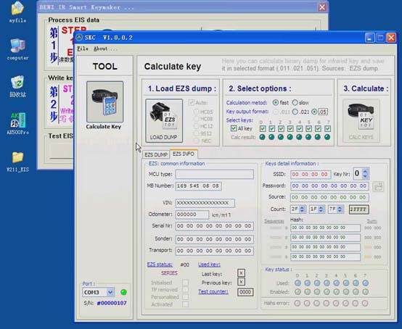Toggle the Last key checkbox
The height and width of the screenshot is (329, 402).
click(x=241, y=273)
